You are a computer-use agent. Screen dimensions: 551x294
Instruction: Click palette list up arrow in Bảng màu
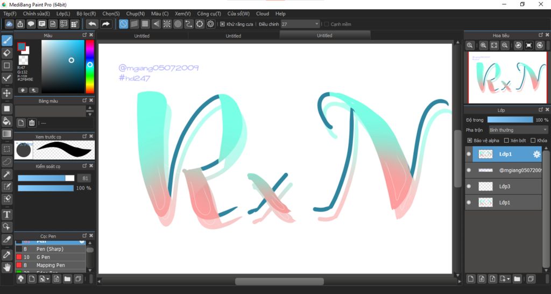coord(90,108)
